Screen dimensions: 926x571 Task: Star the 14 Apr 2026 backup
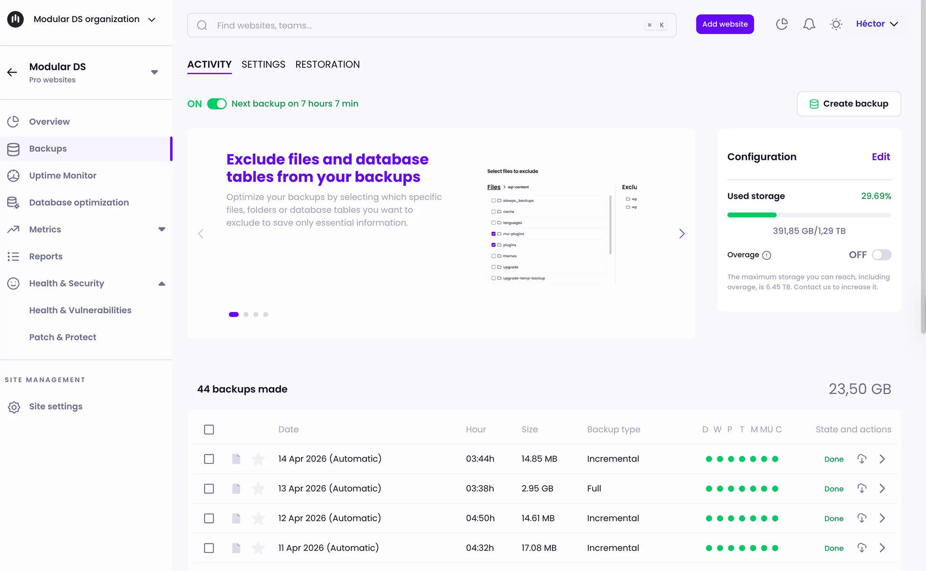[259, 458]
